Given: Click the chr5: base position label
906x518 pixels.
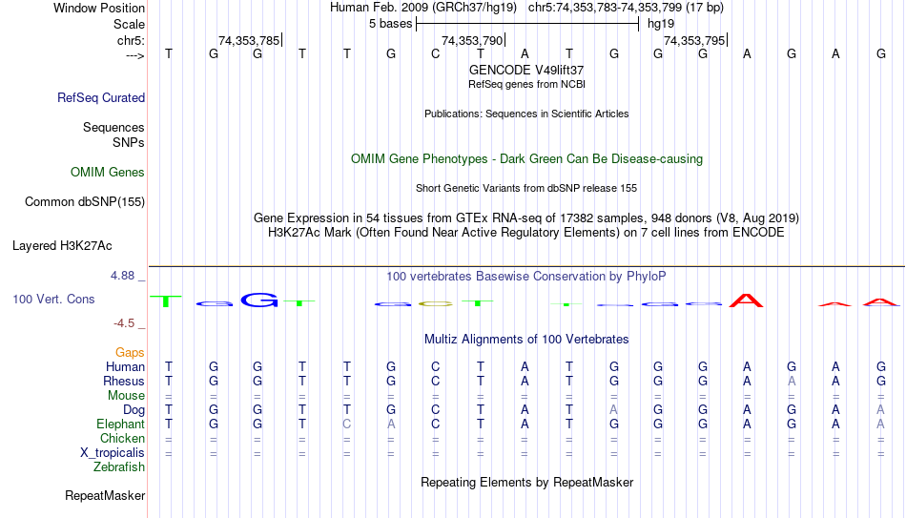Looking at the screenshot, I should (x=132, y=40).
